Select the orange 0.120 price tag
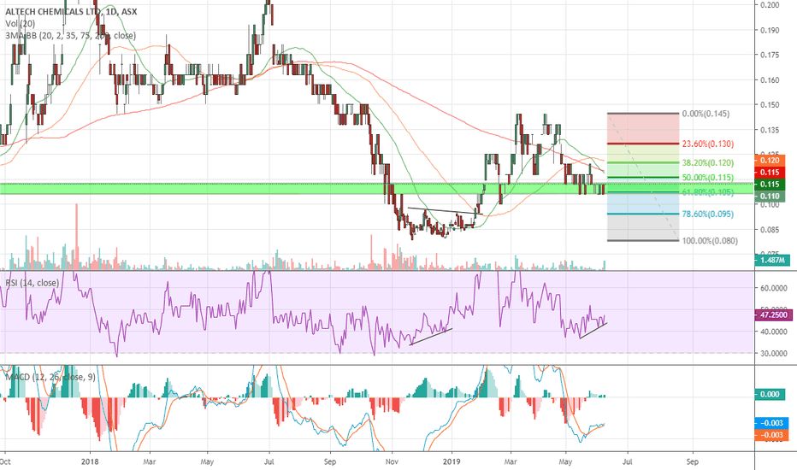This screenshot has height=470, width=797. [770, 161]
